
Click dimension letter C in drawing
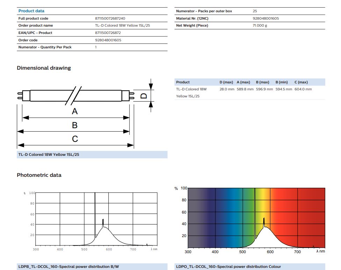(x=75, y=139)
